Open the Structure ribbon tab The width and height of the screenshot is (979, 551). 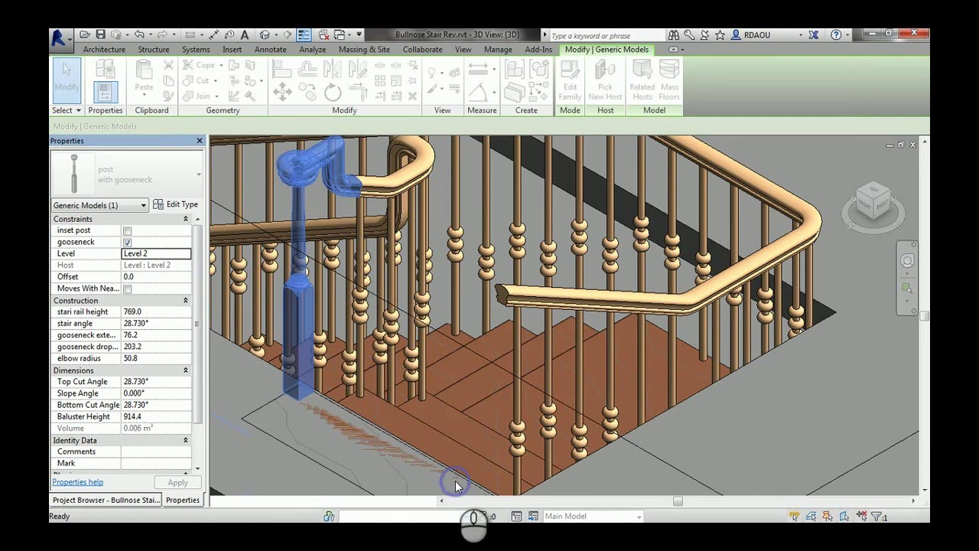pos(154,50)
